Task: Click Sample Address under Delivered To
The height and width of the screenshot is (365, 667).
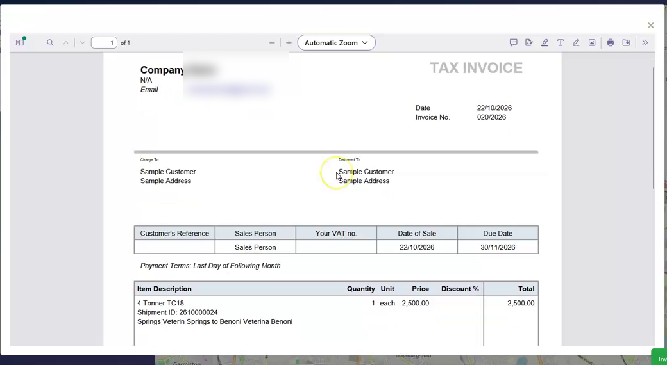Action: pos(364,181)
